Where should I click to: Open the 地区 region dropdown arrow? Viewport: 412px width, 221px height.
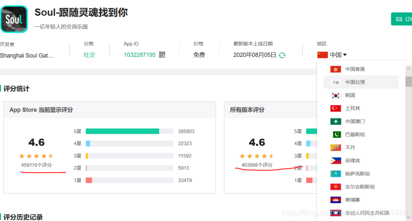(x=345, y=55)
